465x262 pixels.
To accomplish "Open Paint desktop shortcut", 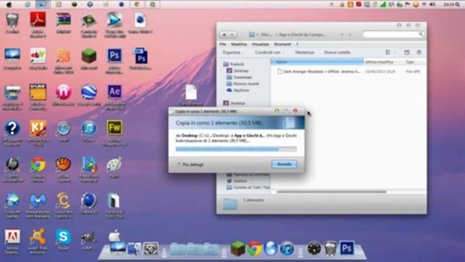I will [114, 164].
